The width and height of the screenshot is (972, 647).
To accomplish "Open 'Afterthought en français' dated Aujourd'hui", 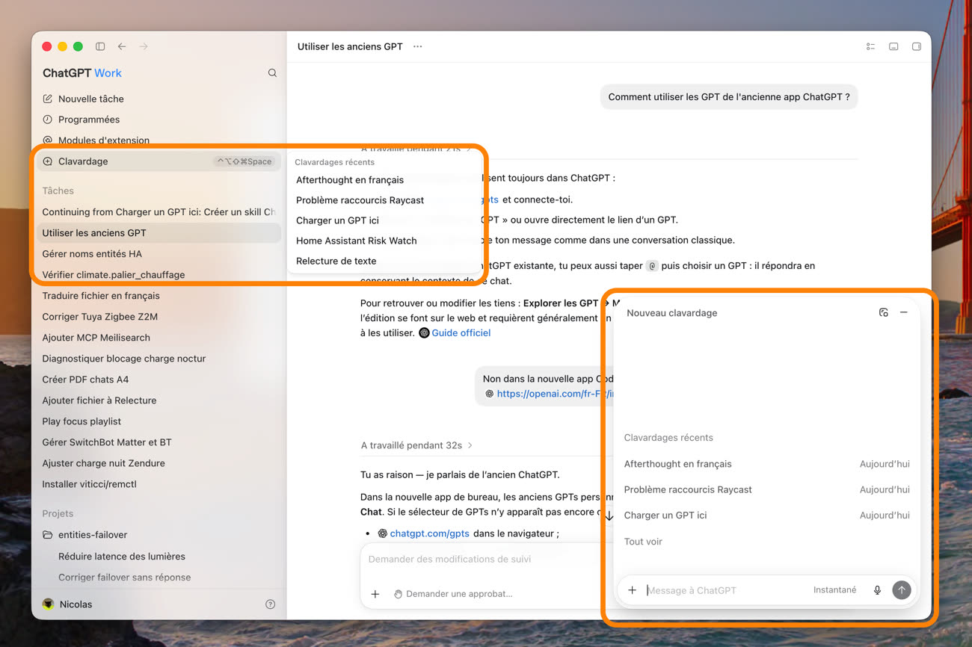I will 766,464.
